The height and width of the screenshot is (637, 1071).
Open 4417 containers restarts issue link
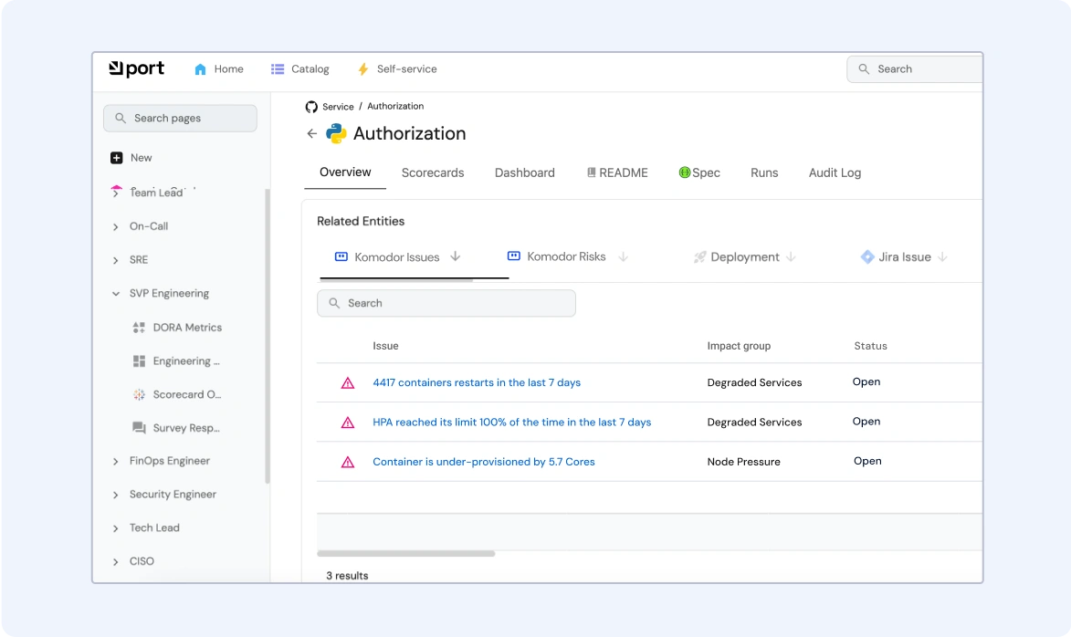(x=477, y=383)
